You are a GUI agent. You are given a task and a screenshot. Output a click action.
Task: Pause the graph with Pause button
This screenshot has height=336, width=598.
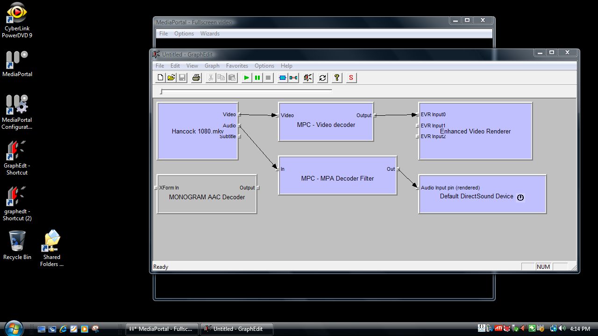[x=257, y=78]
